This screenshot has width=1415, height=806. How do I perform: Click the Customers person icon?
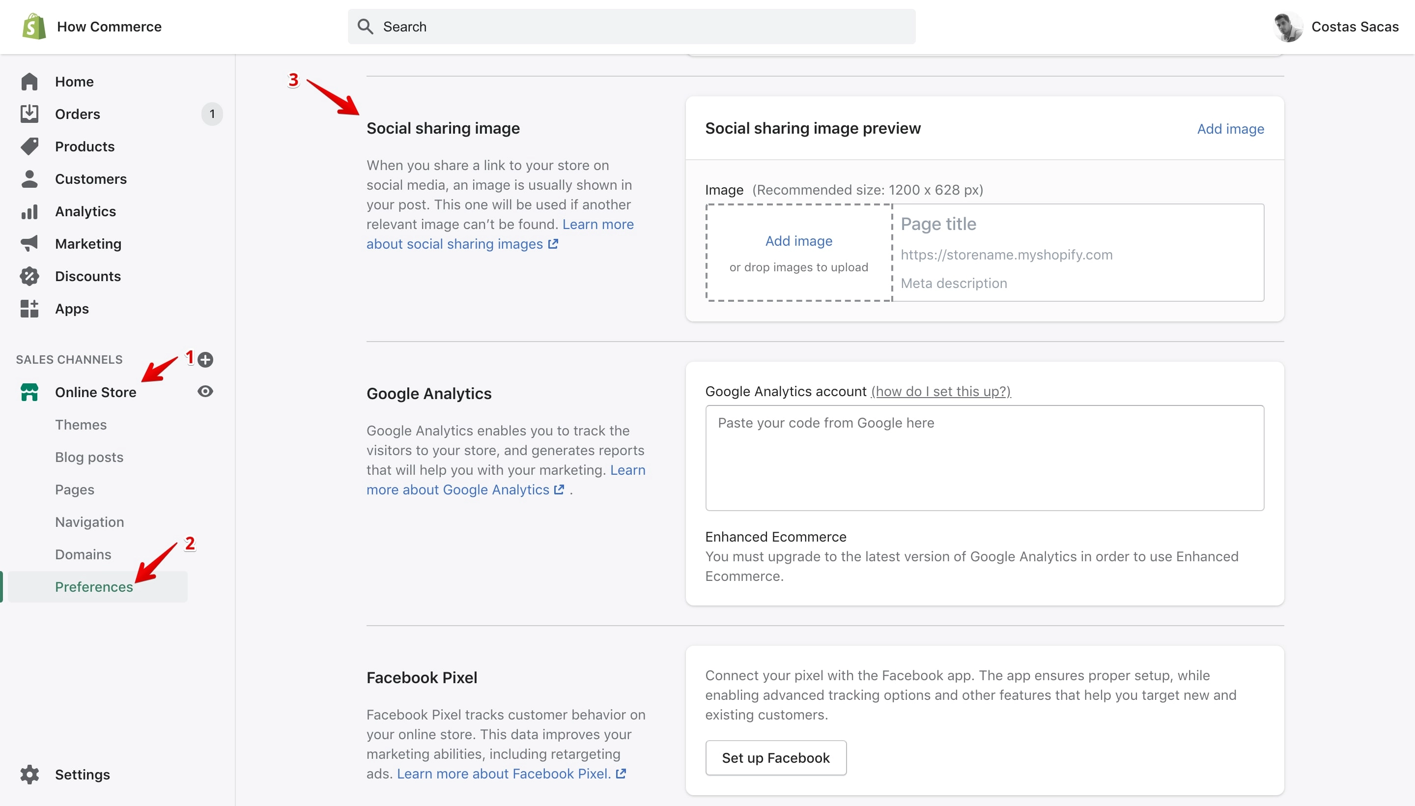[29, 179]
